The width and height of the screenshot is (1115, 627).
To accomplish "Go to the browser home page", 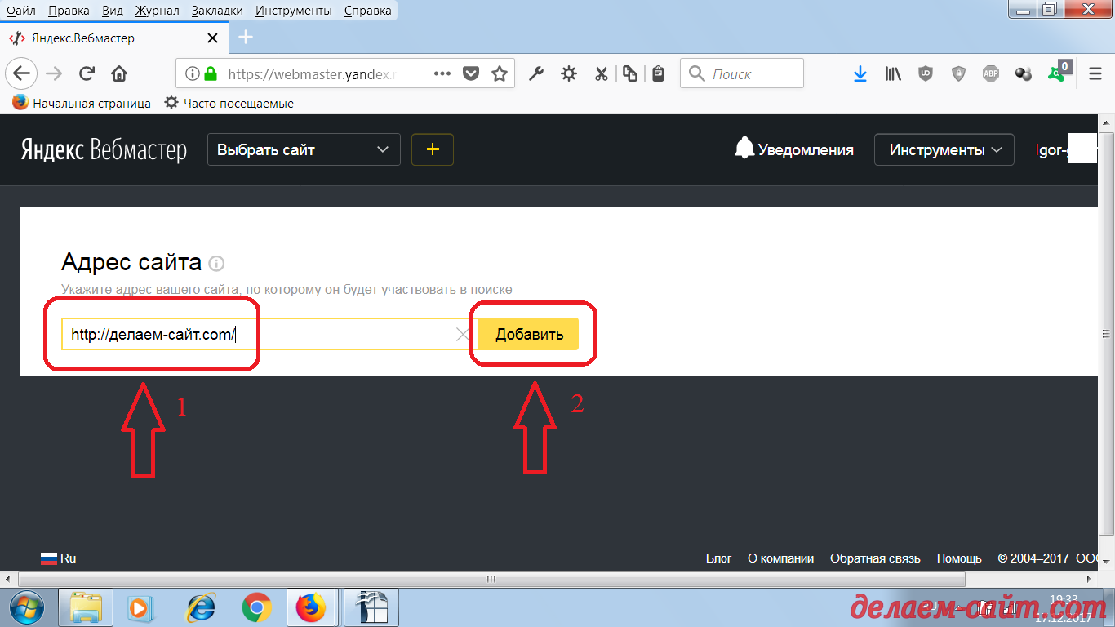I will [x=119, y=73].
